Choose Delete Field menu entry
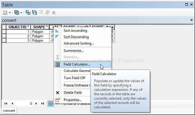This screenshot has width=195, height=115. point(73,93)
